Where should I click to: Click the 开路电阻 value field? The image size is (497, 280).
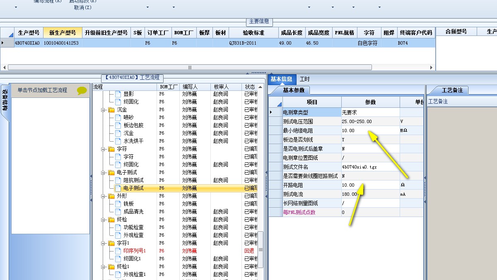[370, 185]
